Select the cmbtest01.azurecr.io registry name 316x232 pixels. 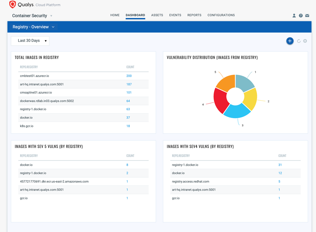[x=34, y=76]
